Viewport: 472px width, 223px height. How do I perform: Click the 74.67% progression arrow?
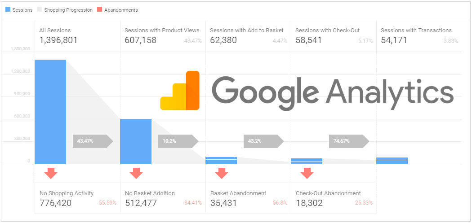pos(349,141)
